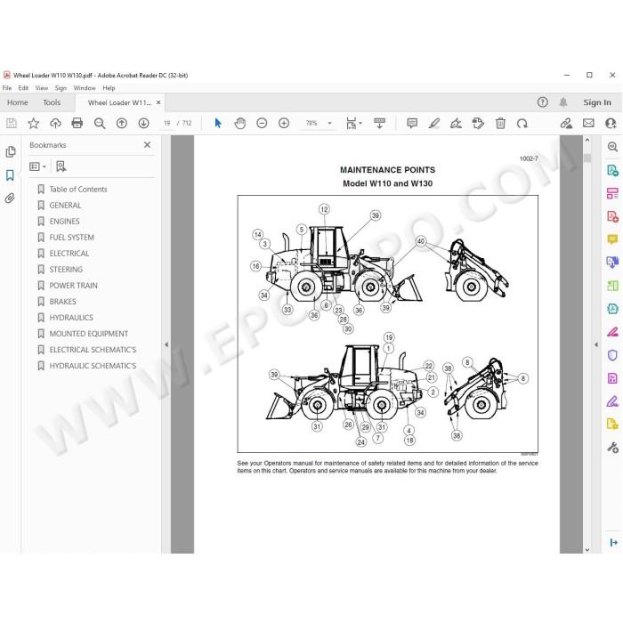Print the document
Screen dimensions: 623x623
point(77,123)
